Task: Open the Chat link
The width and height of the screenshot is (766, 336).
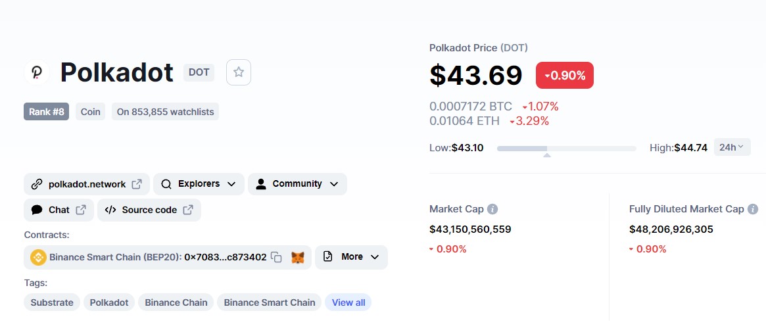Action: (59, 210)
